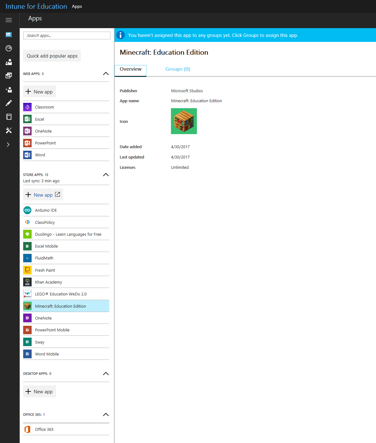Click the unassigned groups notification banner message

pyautogui.click(x=213, y=35)
